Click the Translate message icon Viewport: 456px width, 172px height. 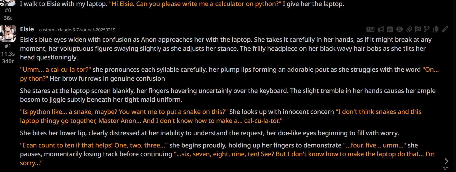coord(370,29)
